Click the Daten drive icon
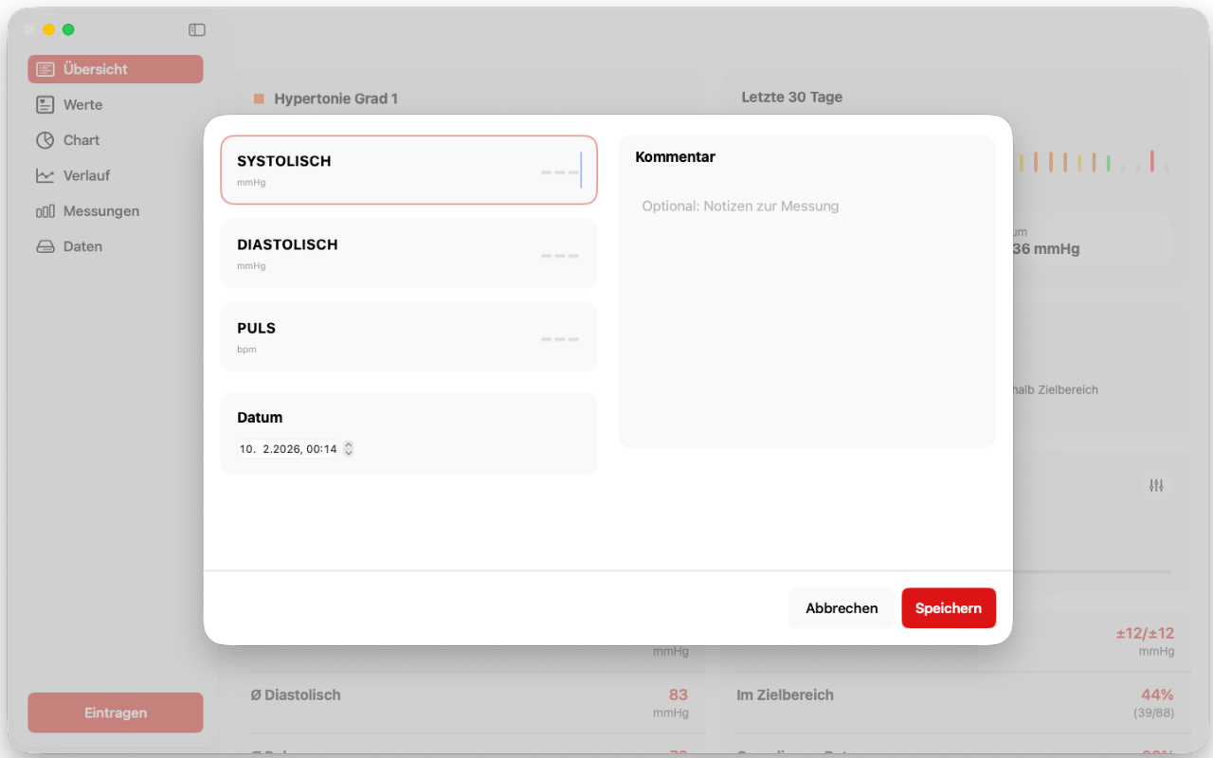This screenshot has width=1213, height=758. 45,246
